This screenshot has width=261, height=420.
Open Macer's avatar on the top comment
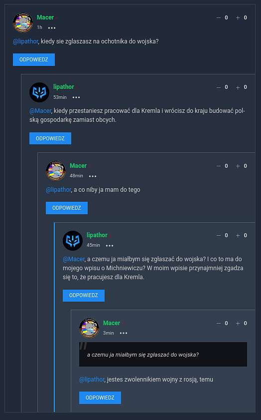(x=23, y=22)
